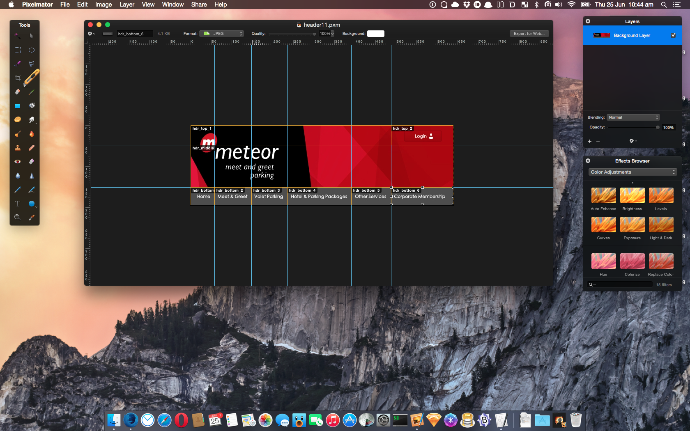690x431 pixels.
Task: Pick the Eyedropper color picker tool
Action: coord(32,218)
